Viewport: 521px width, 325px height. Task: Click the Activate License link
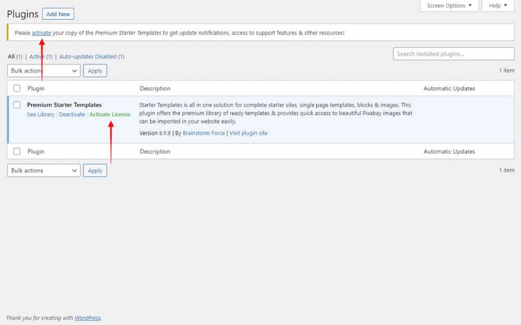(x=109, y=114)
